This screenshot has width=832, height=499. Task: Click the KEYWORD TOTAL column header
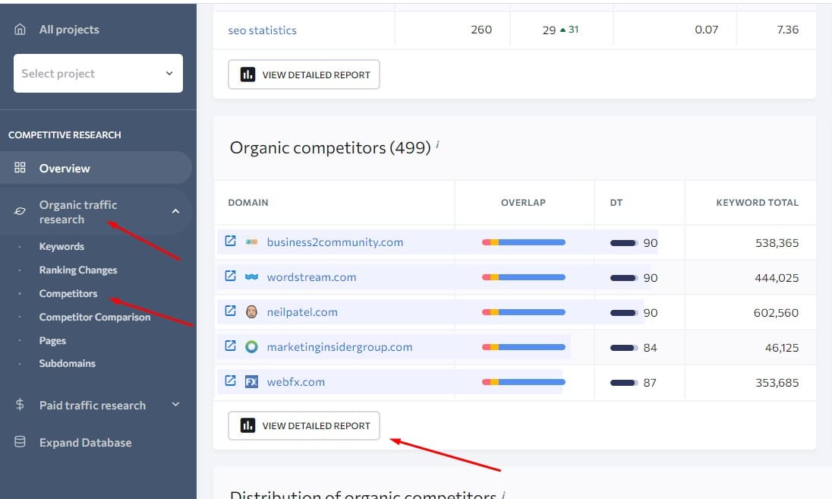click(x=757, y=202)
